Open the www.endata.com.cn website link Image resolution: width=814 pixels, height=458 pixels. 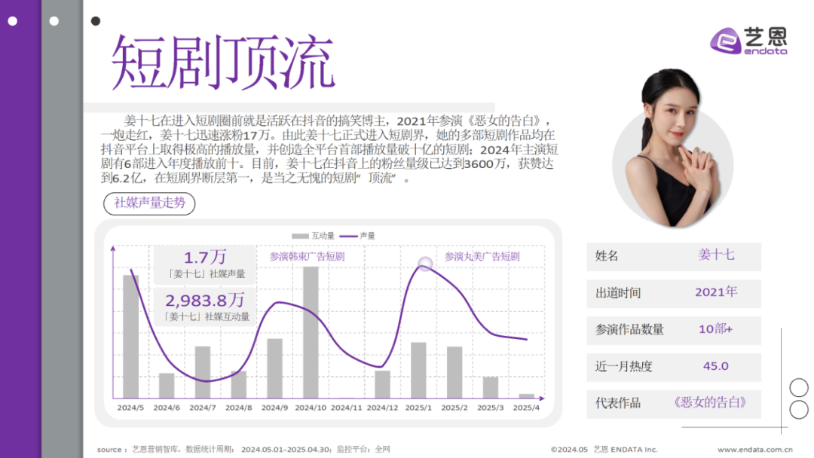coord(754,449)
